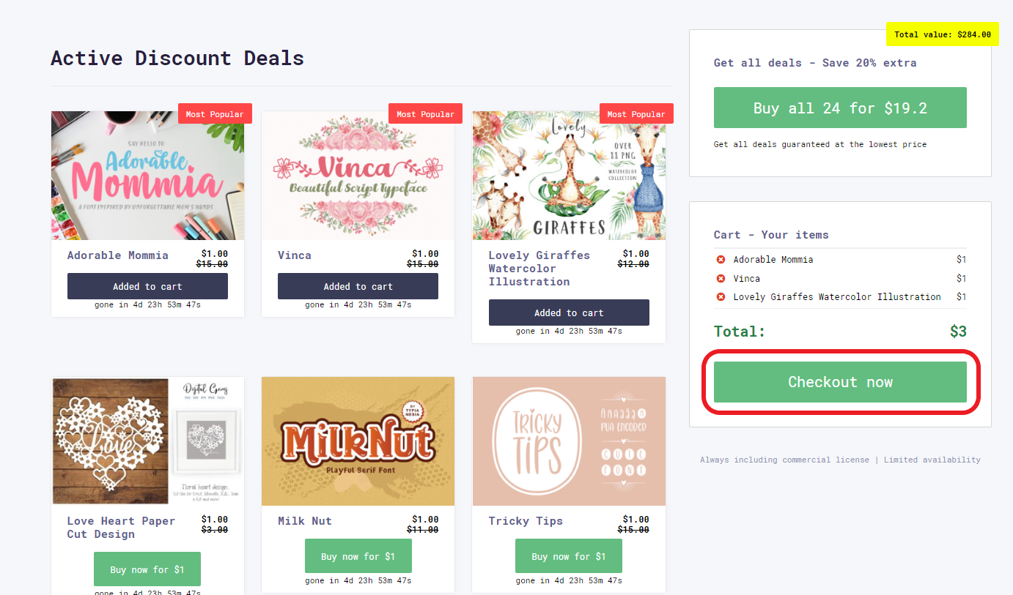Viewport: 1013px width, 595px height.
Task: Click the Total value $284.00 badge
Action: tap(943, 34)
